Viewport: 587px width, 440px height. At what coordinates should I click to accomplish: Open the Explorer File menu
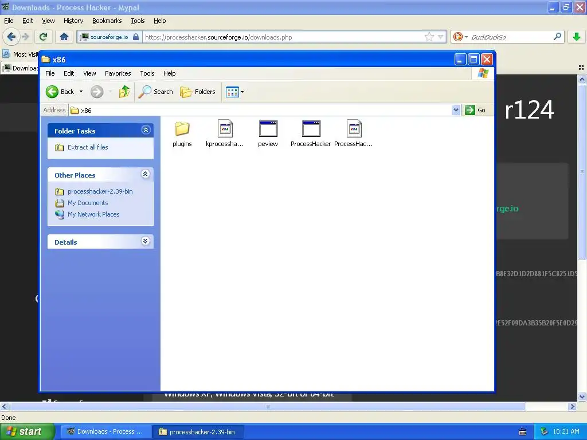50,73
